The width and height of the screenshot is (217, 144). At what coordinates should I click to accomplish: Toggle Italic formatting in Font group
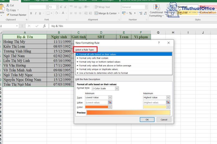(x=36, y=13)
